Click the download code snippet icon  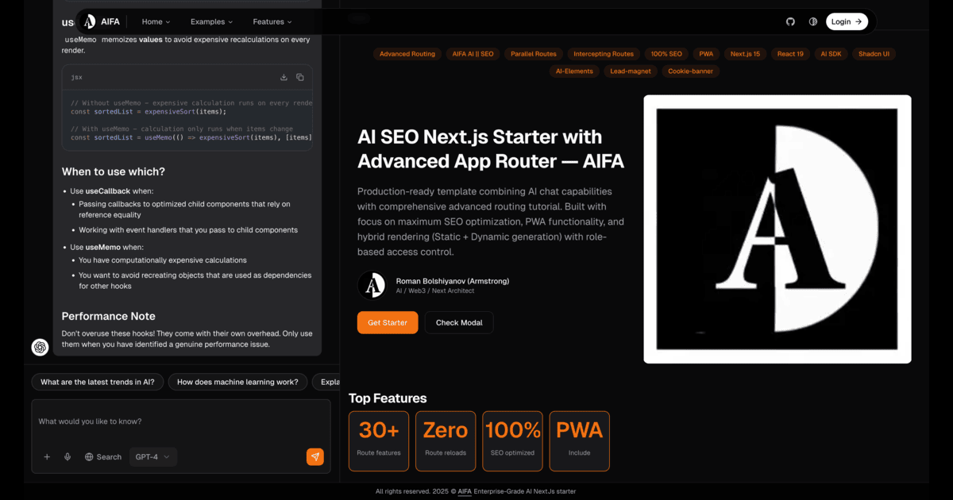pyautogui.click(x=284, y=77)
